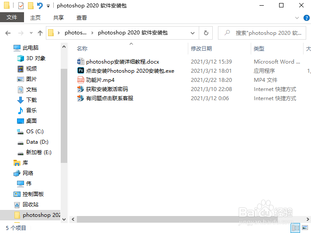
Task: Click the Word icon of the docx file
Action: point(80,62)
